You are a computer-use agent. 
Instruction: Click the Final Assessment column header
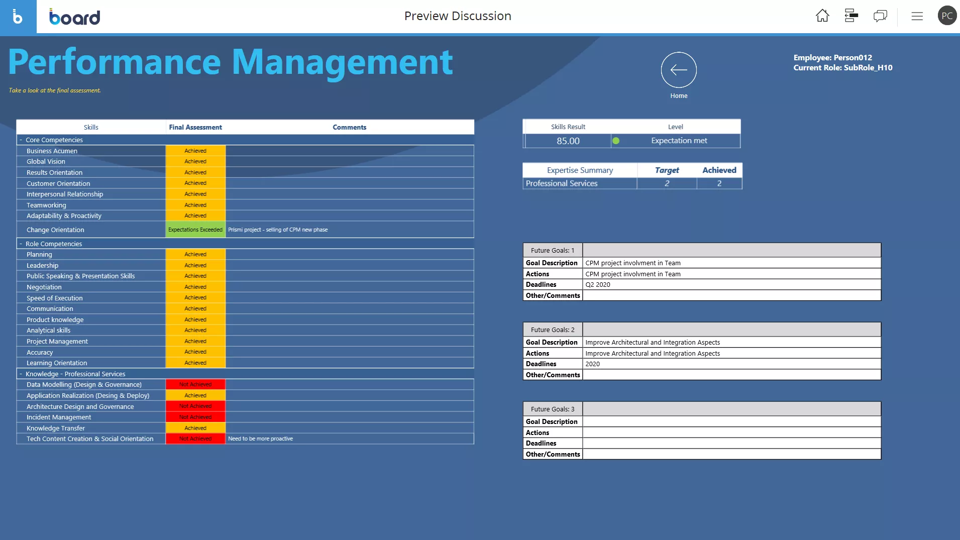(x=195, y=128)
